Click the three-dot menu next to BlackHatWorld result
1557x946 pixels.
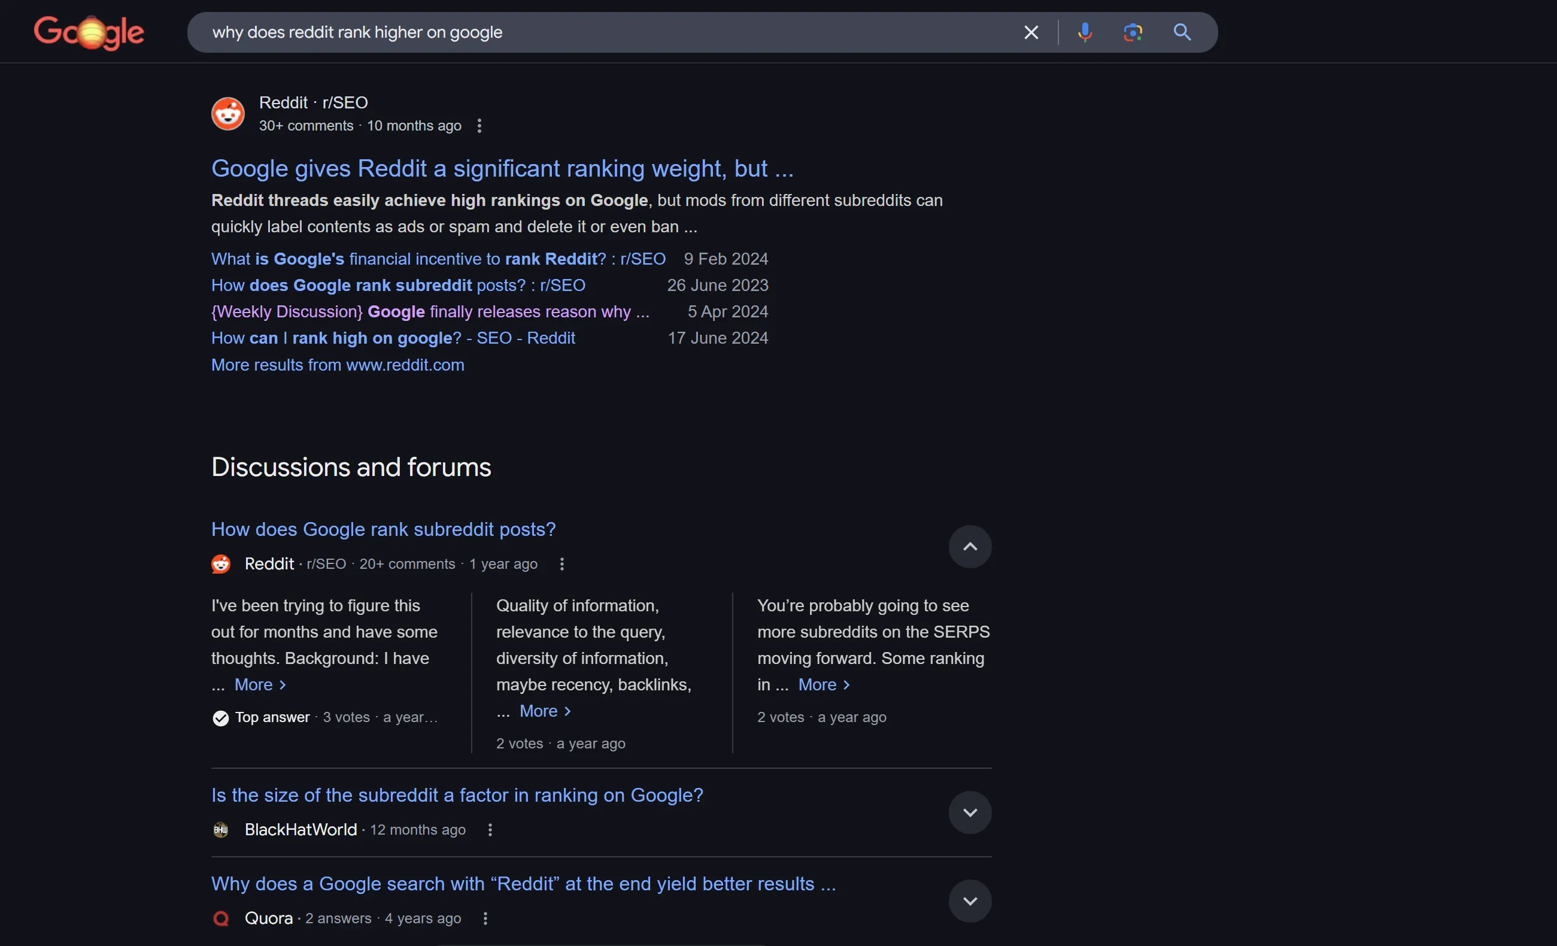tap(486, 829)
